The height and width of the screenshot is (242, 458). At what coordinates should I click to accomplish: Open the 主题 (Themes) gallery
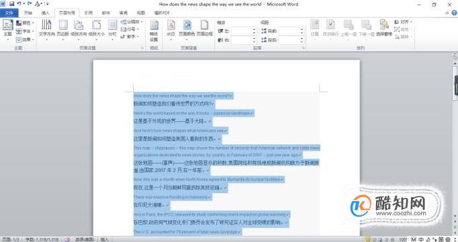pos(8,30)
